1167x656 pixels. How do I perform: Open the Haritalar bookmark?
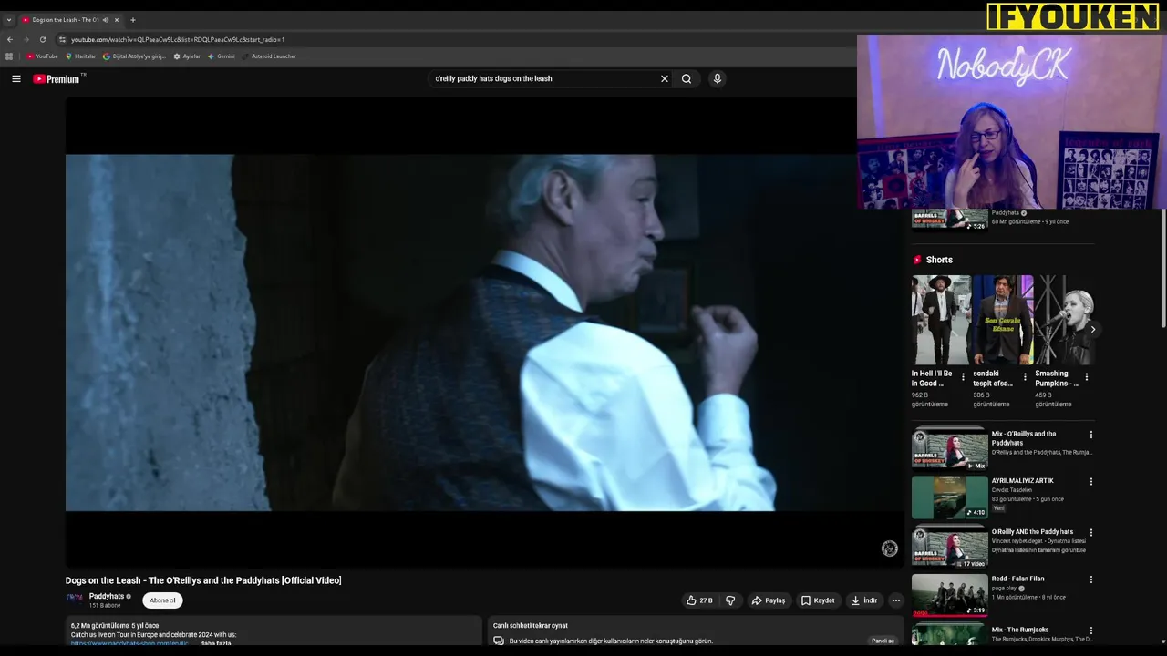pyautogui.click(x=80, y=56)
